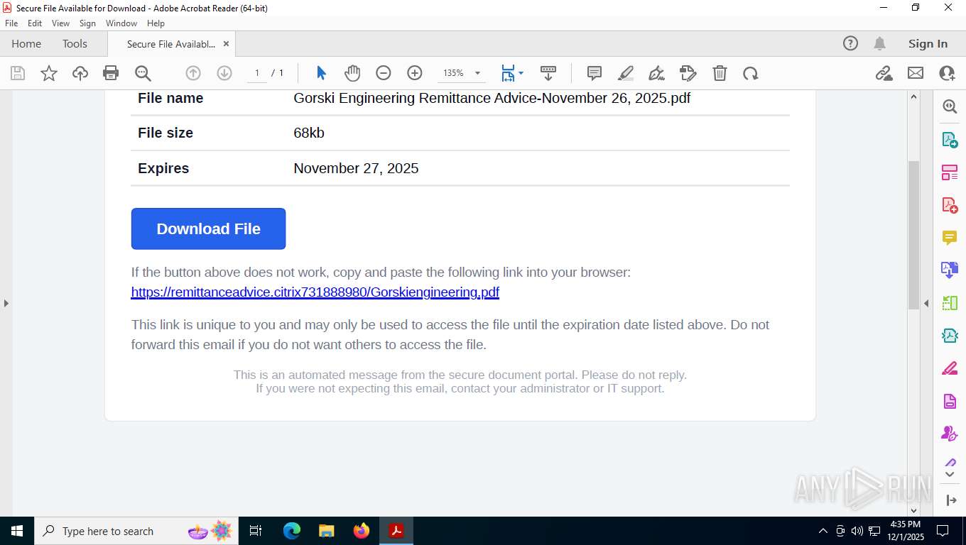Select the Highlight text tool
This screenshot has width=966, height=545.
pos(626,73)
